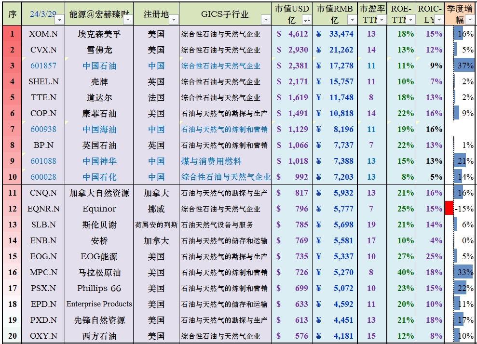This screenshot has height=344, width=477.
Task: Select ticker cell 601088
Action: click(x=43, y=161)
